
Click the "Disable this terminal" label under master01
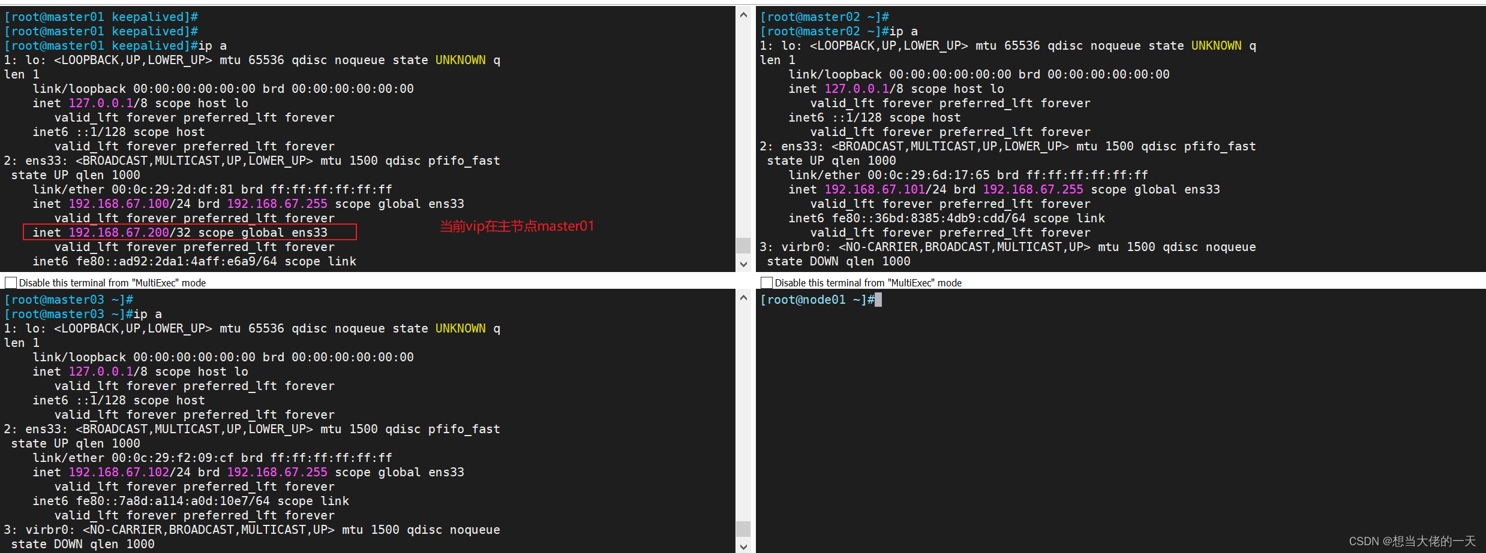[x=112, y=283]
